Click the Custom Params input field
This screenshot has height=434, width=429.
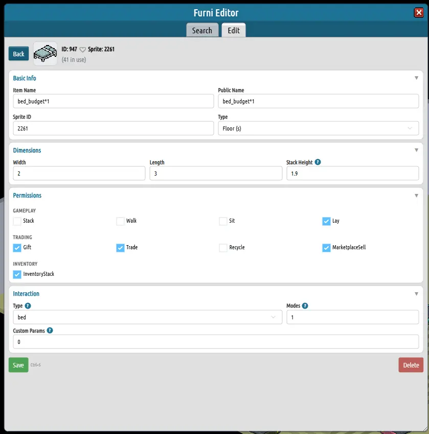point(216,342)
